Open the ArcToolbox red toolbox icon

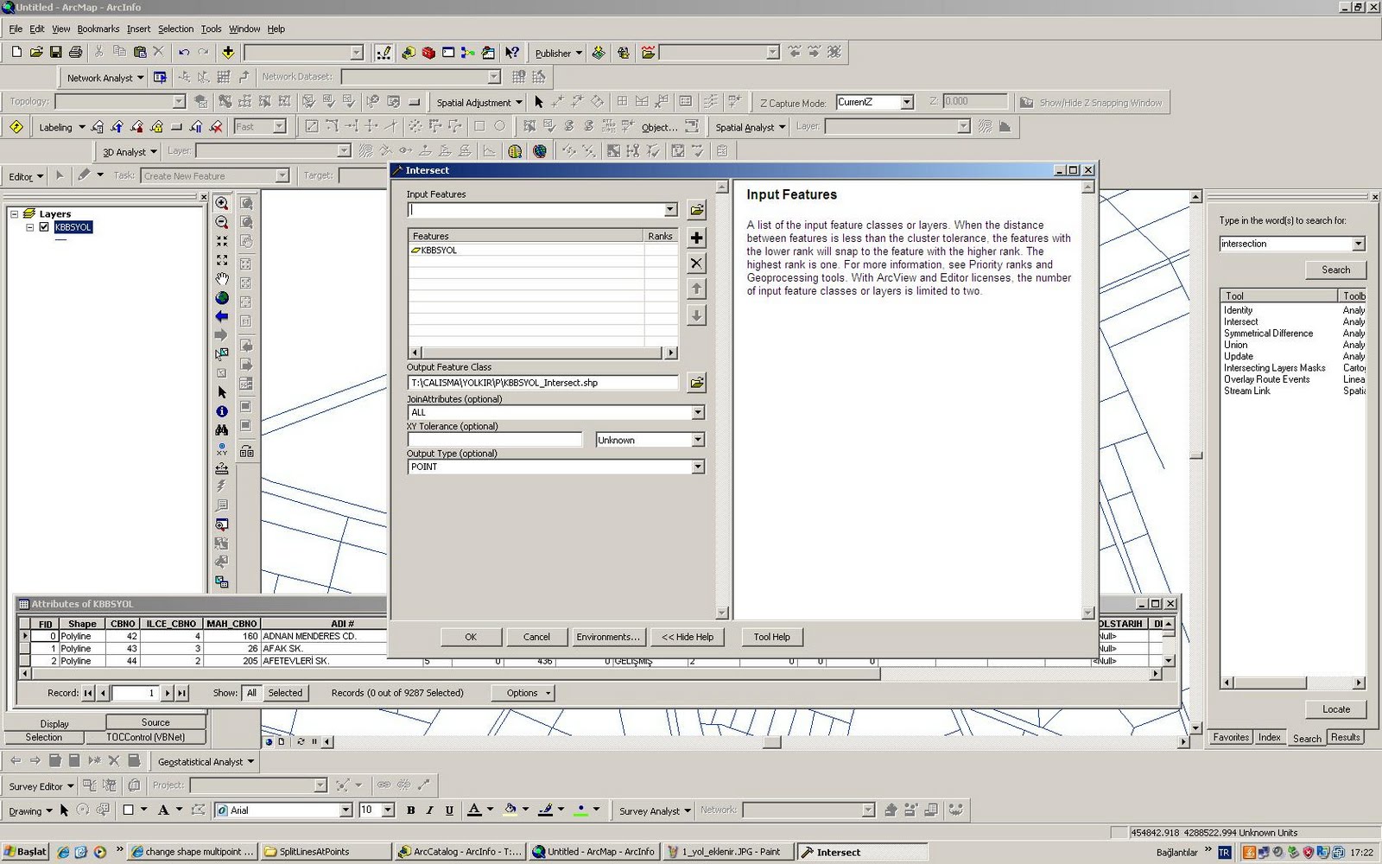[428, 53]
